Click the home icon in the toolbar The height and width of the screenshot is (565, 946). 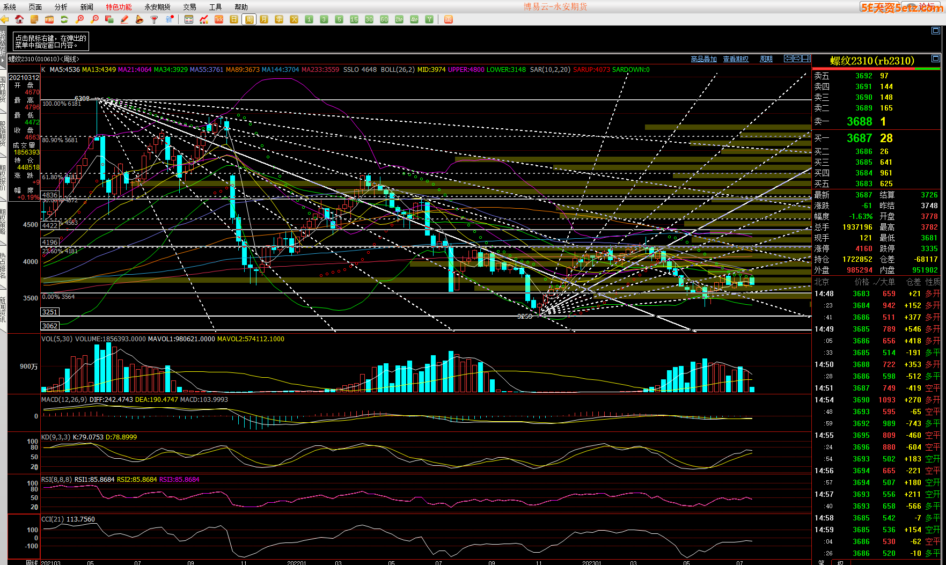[x=19, y=19]
